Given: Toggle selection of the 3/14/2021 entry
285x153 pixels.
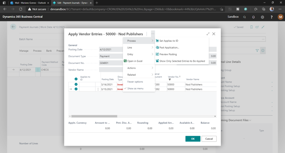Looking at the screenshot, I should point(76,84).
